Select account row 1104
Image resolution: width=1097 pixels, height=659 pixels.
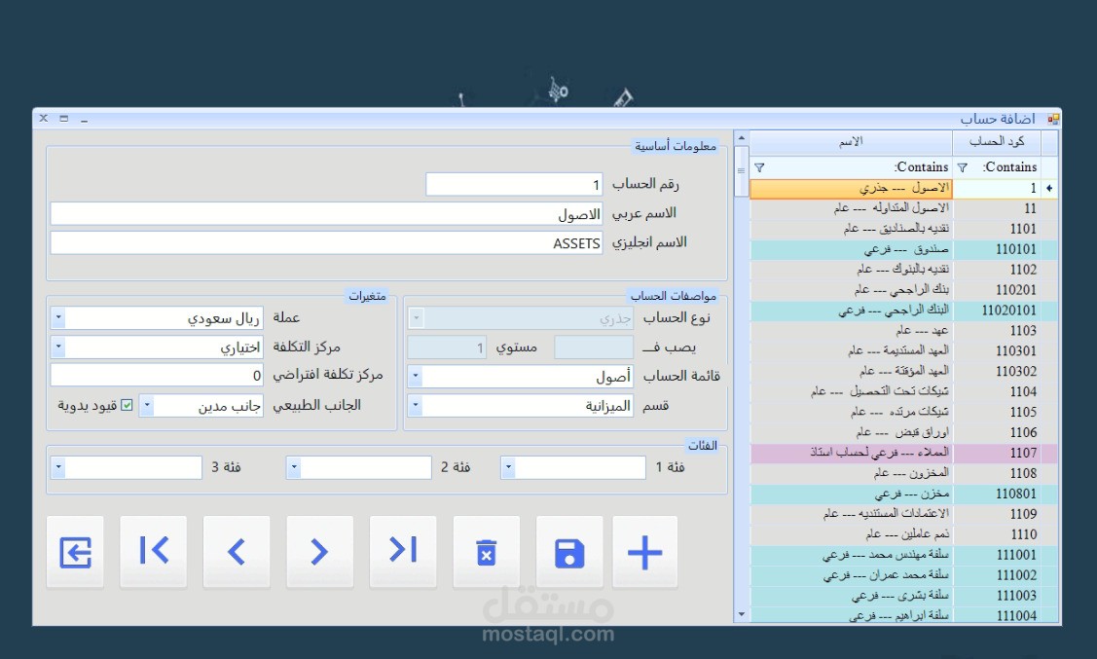[902, 391]
